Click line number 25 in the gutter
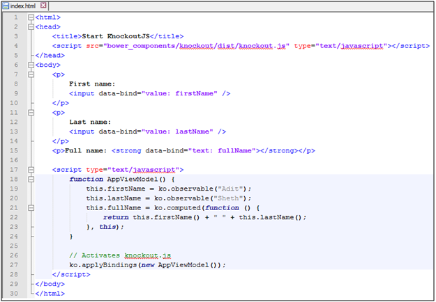 pos(14,246)
